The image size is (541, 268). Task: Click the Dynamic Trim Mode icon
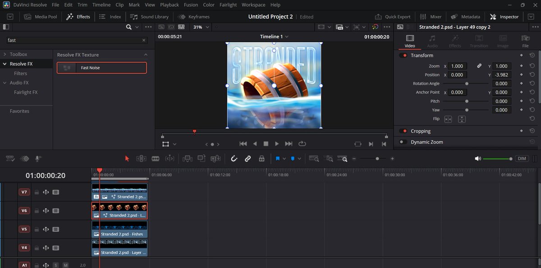pyautogui.click(x=170, y=158)
